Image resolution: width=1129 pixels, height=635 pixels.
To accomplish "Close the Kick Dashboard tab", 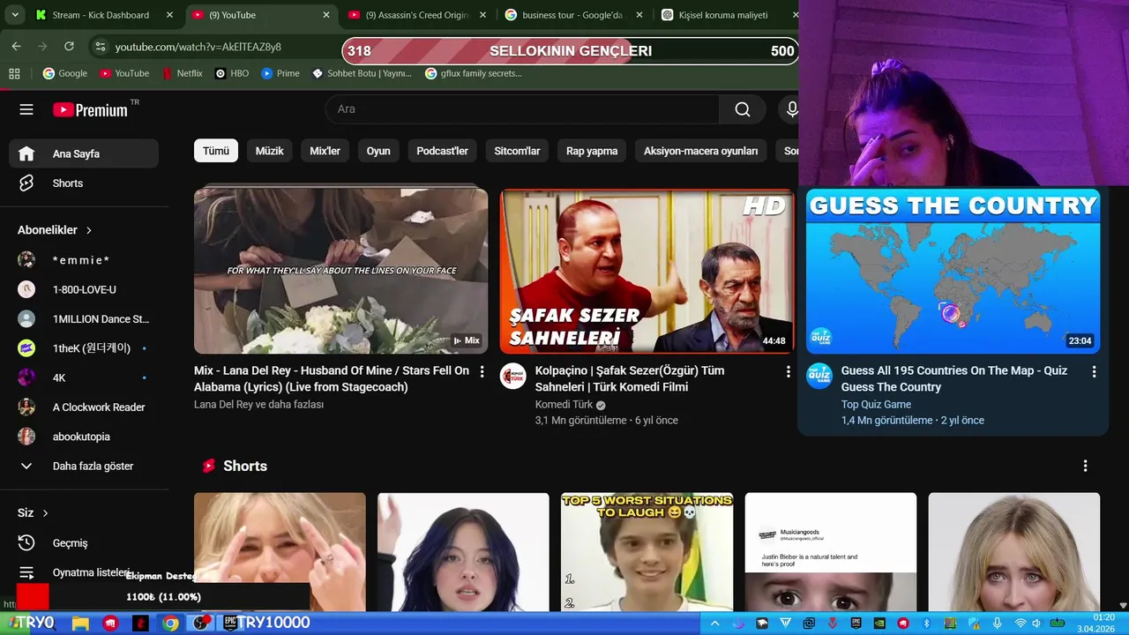I will click(169, 15).
